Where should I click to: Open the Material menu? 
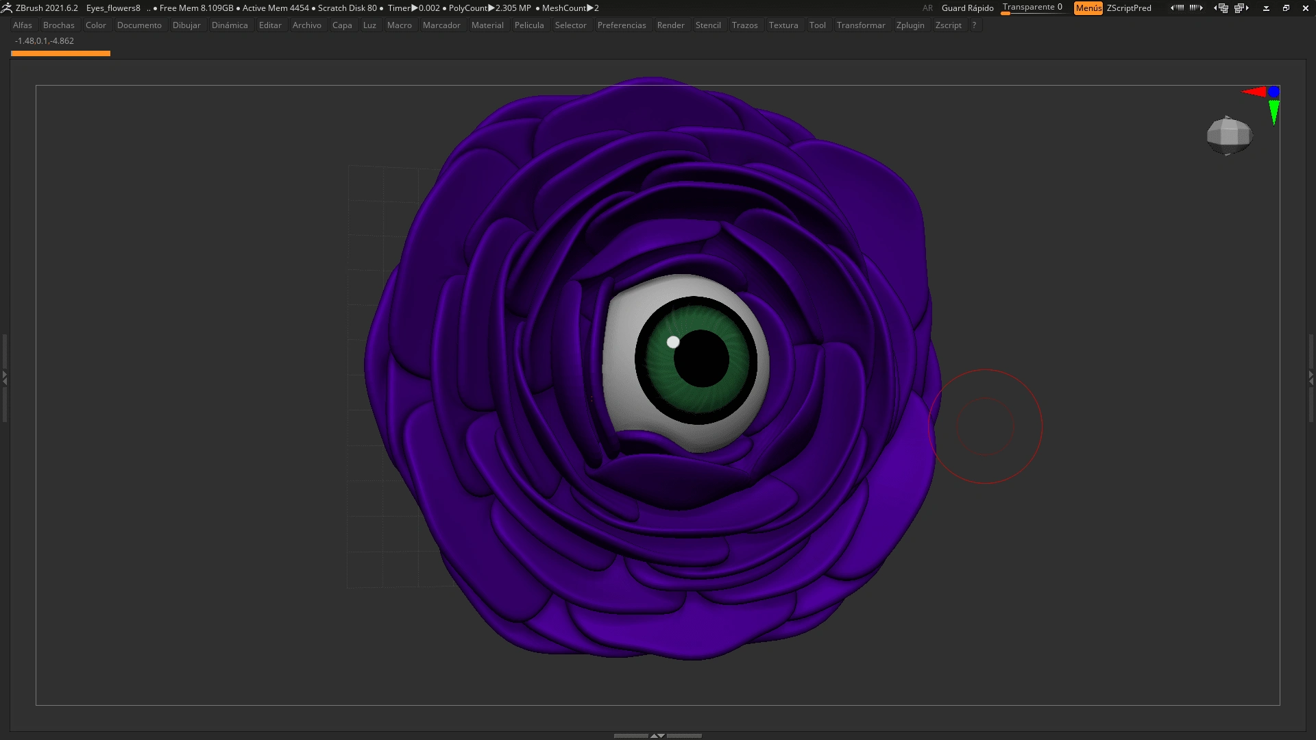[x=487, y=25]
